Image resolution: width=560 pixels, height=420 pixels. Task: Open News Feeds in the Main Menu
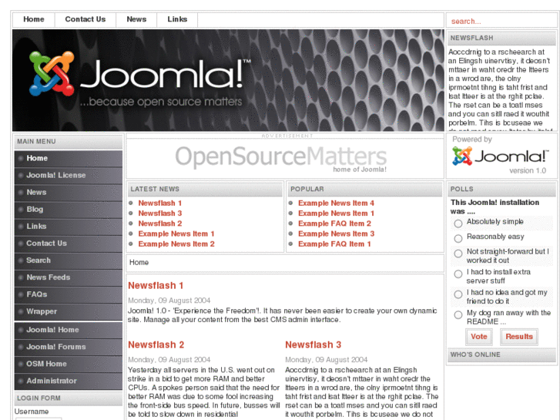(x=69, y=277)
